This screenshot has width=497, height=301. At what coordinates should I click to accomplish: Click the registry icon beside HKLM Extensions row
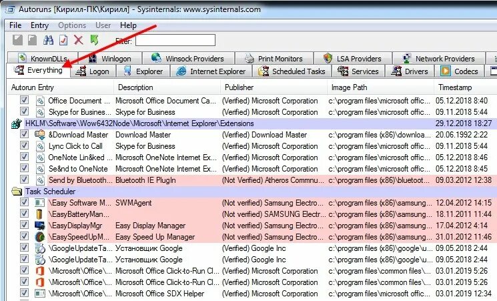coord(16,123)
